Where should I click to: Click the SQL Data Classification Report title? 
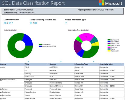(x=33, y=3)
